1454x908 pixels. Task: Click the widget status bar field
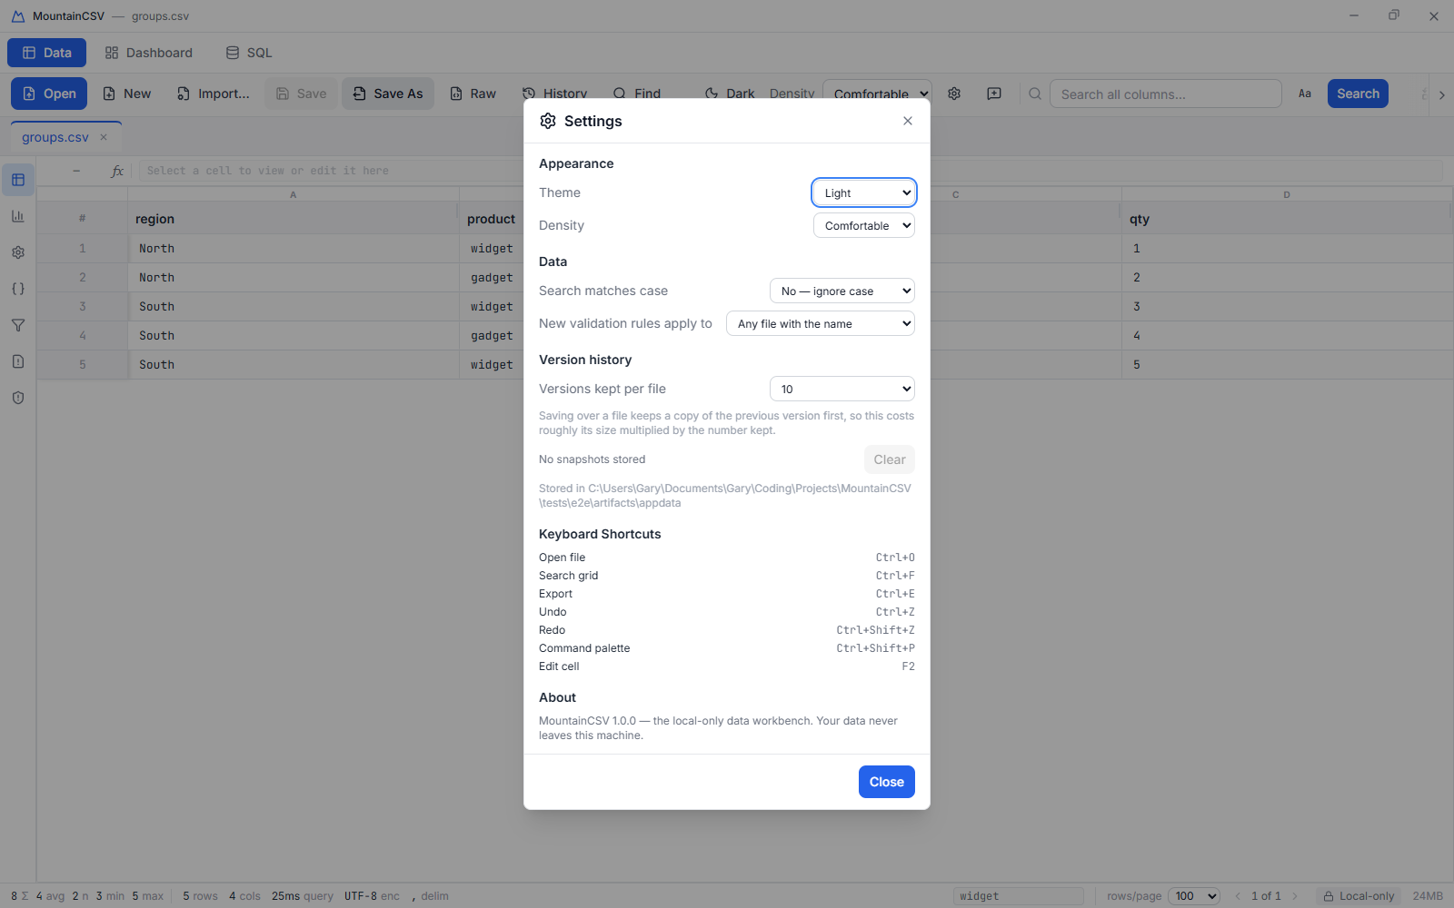coord(1018,896)
